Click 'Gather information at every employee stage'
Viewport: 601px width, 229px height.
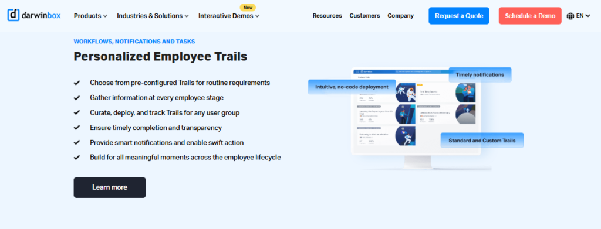pos(156,97)
